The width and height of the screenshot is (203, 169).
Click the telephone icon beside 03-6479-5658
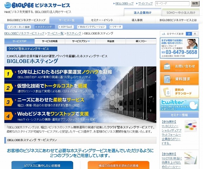[x=163, y=52]
